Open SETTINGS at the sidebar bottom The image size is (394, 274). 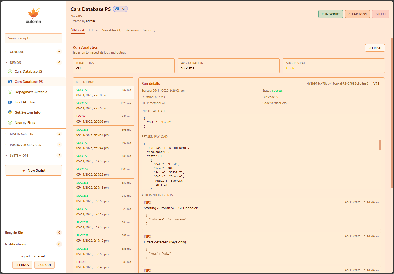pyautogui.click(x=22, y=265)
